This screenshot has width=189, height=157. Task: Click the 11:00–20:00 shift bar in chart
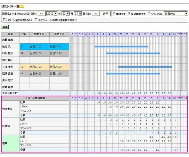click(145, 67)
